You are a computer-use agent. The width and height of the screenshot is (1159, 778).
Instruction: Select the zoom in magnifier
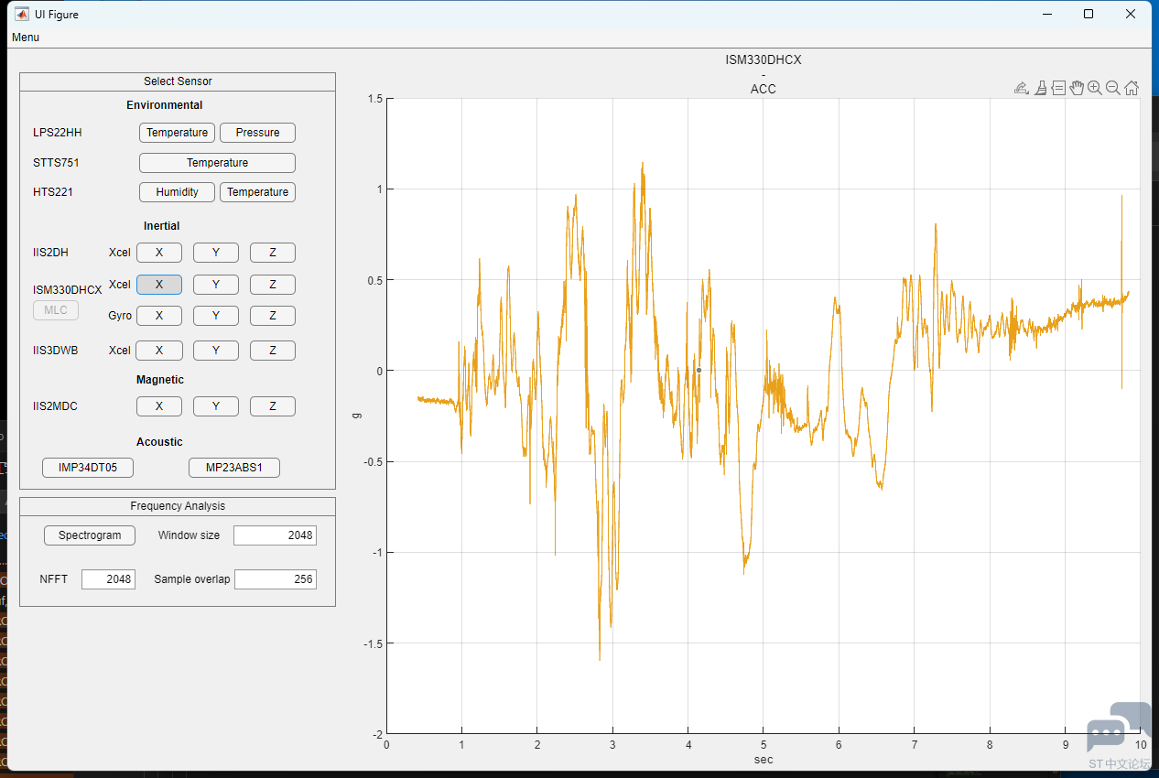[1095, 88]
